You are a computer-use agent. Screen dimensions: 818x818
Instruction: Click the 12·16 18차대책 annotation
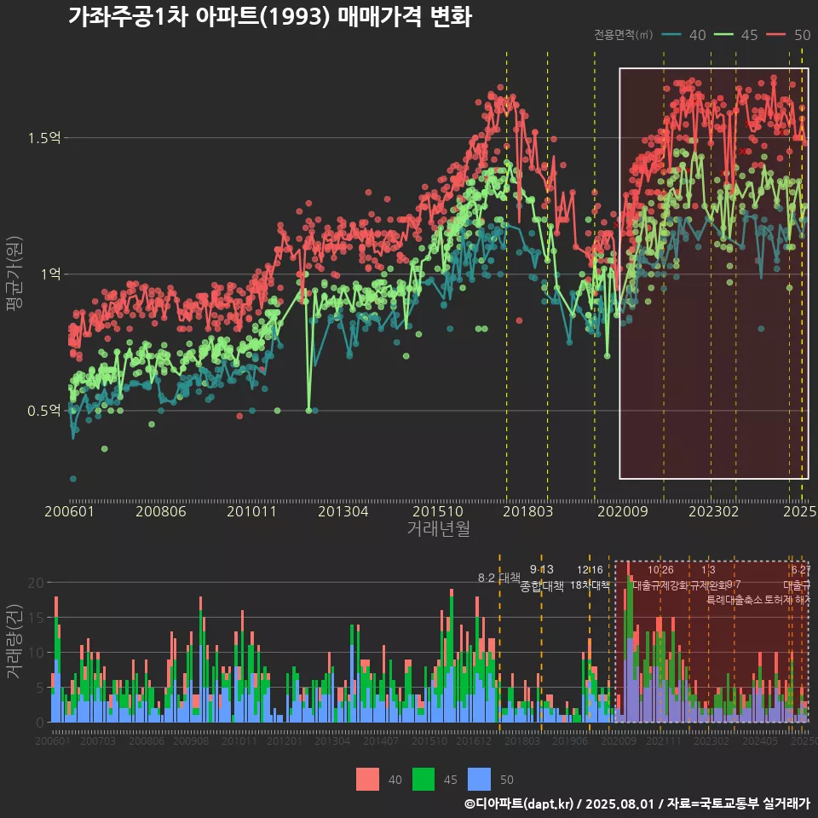(590, 578)
